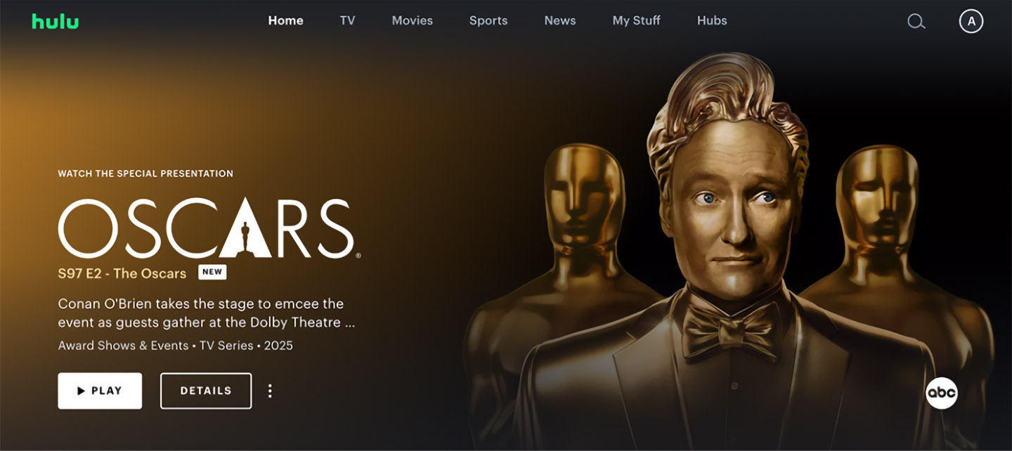Browse the Hubs section

click(x=712, y=20)
